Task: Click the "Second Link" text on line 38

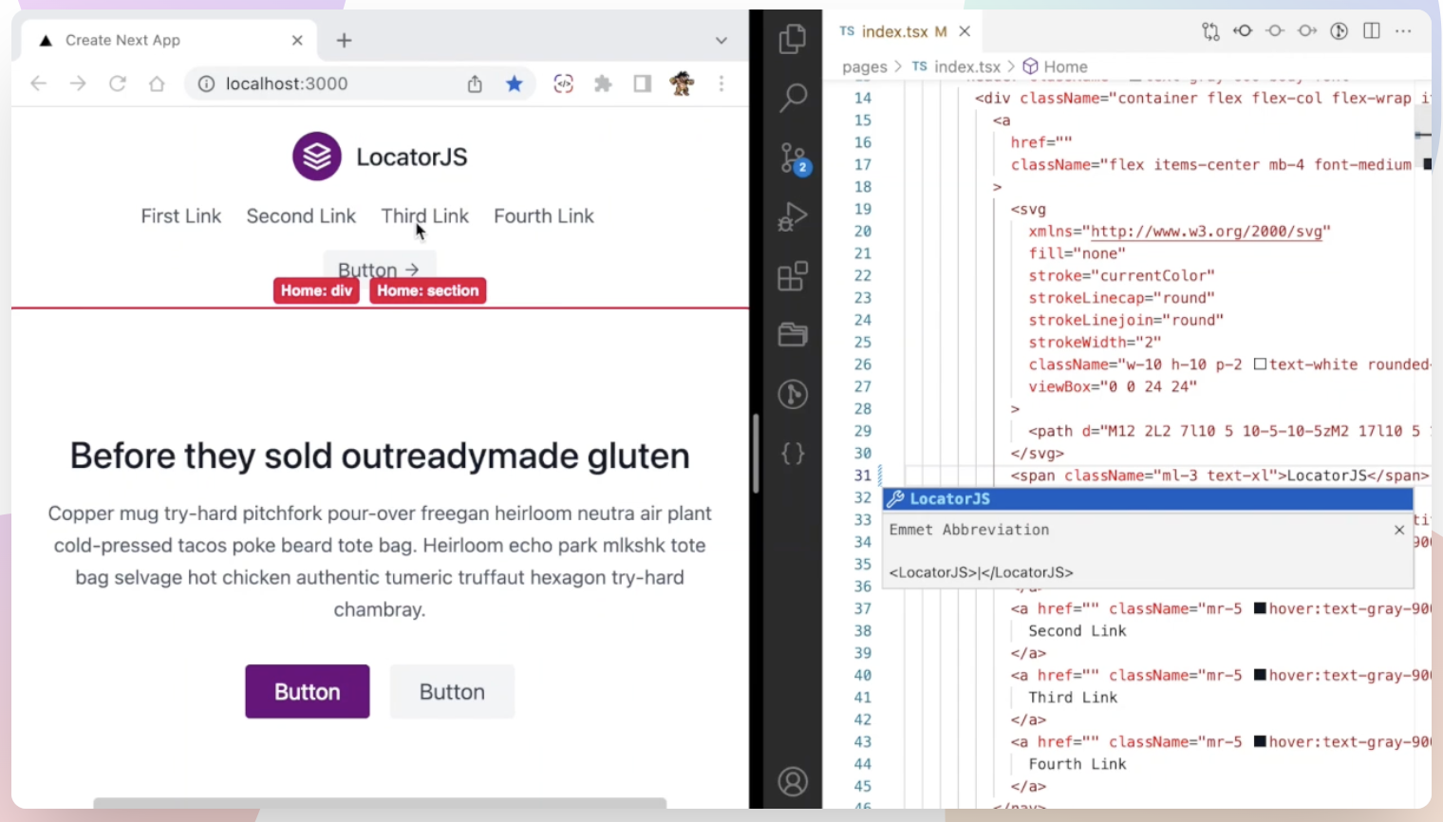Action: point(1077,630)
